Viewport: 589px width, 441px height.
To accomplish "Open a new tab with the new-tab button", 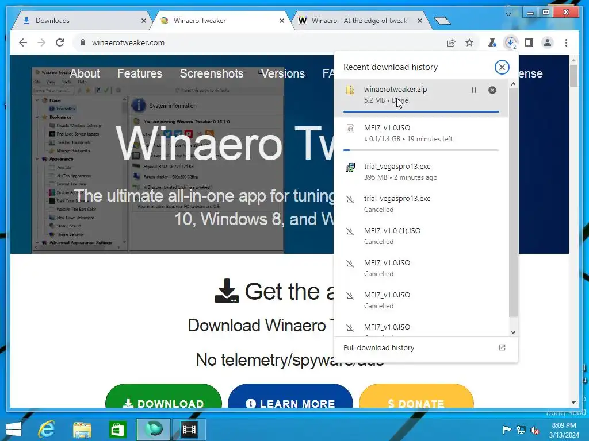I will 442,21.
